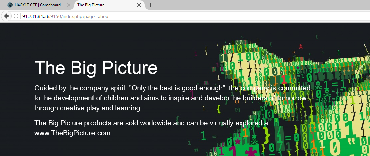Close the H4CK1T CTF Gameboard tab
Screen dimensions: 370x156
[69, 5]
